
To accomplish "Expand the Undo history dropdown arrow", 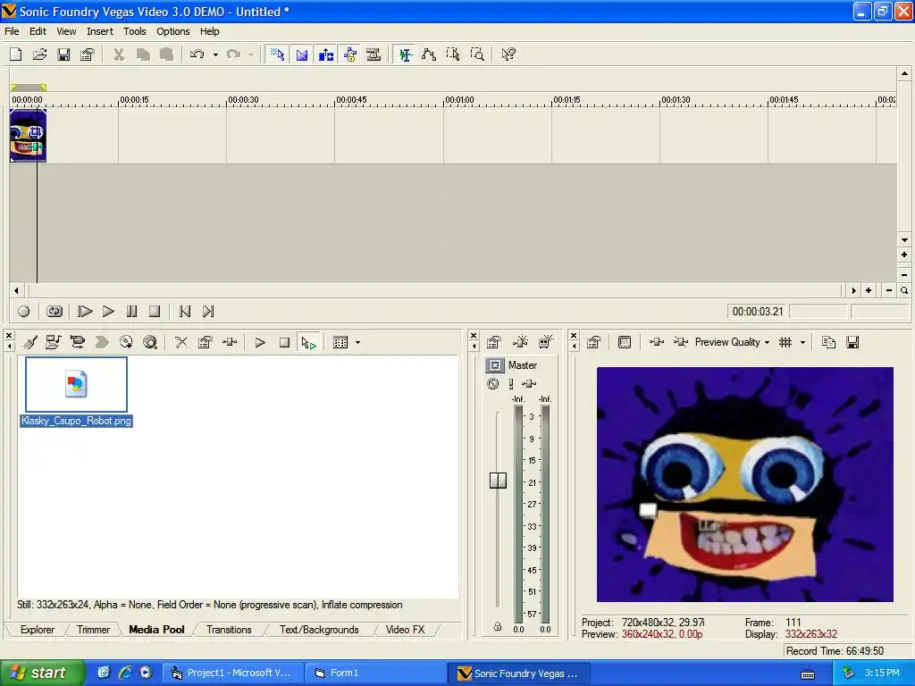I will pos(215,54).
